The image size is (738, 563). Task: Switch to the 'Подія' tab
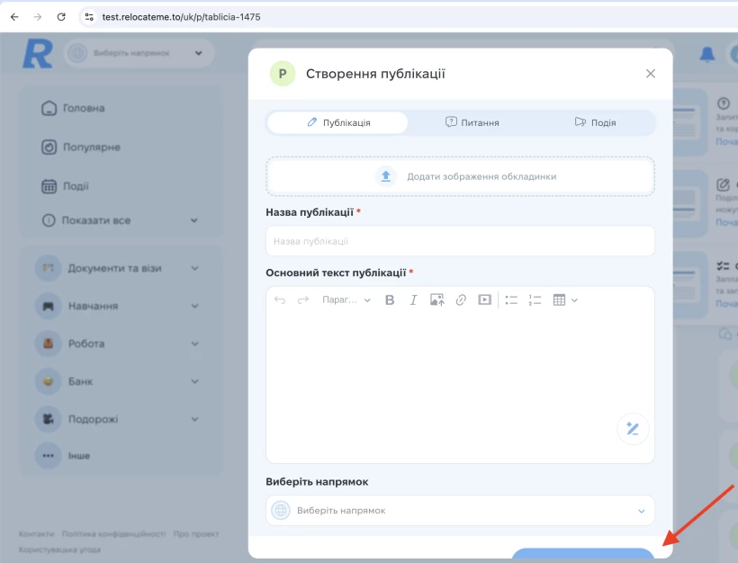pyautogui.click(x=595, y=123)
